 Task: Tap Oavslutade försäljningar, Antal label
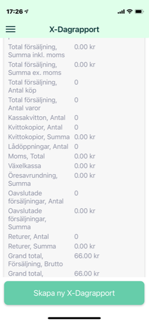pyautogui.click(x=36, y=197)
